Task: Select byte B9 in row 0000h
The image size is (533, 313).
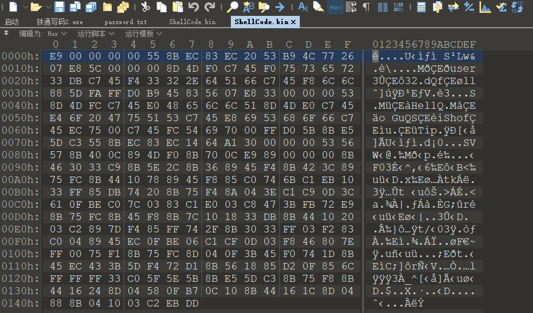Action: click(289, 56)
